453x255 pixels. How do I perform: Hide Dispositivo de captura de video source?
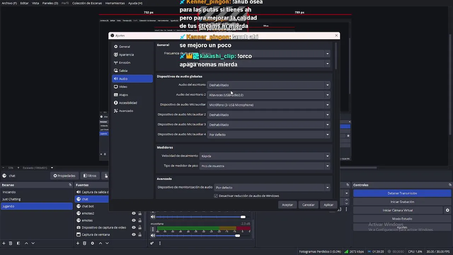tap(134, 227)
